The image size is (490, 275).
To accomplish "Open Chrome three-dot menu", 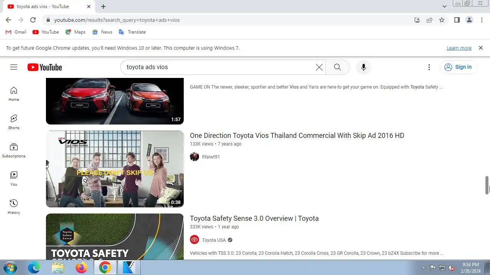I will coord(482,20).
